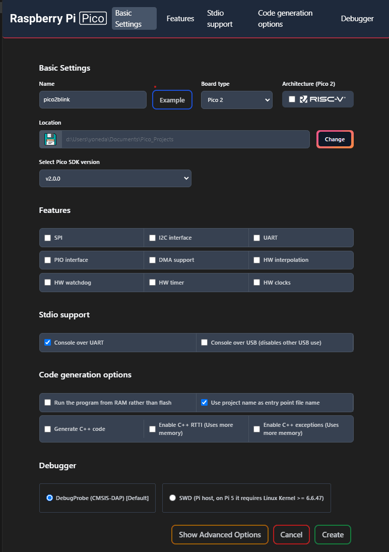Check the HW clocks option
Screen dimensions: 389x552
click(257, 283)
